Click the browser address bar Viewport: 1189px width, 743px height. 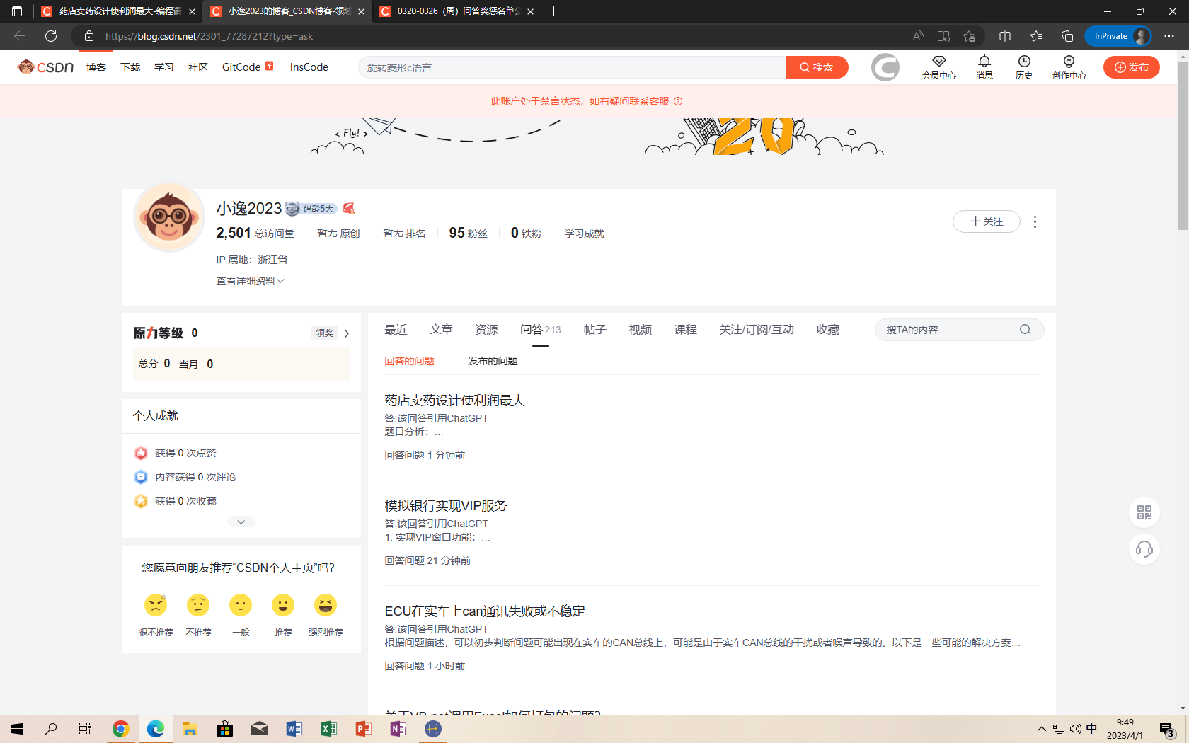[495, 36]
